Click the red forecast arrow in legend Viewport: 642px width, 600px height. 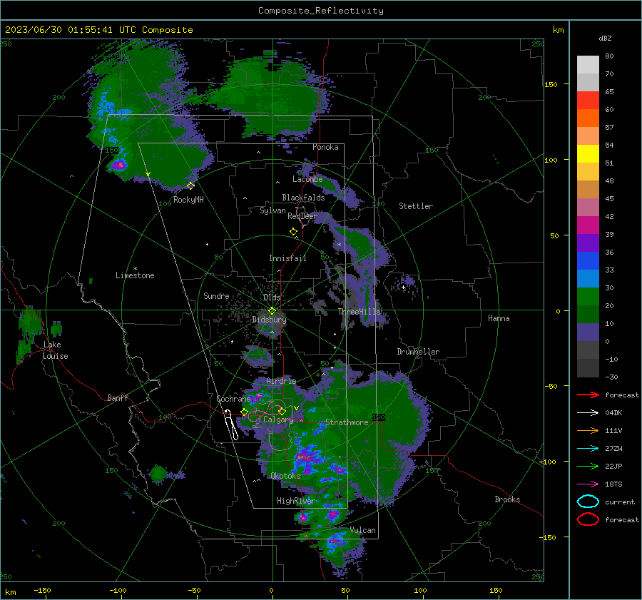tap(588, 395)
